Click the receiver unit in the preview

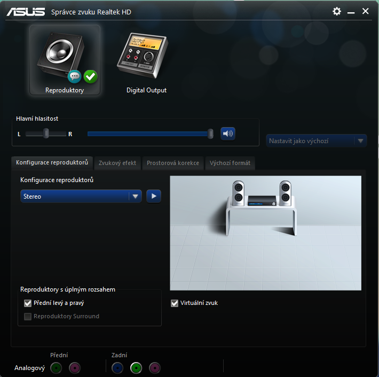click(262, 200)
